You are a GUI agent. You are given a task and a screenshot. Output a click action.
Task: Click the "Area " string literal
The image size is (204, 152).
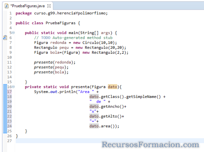[x=86, y=92]
